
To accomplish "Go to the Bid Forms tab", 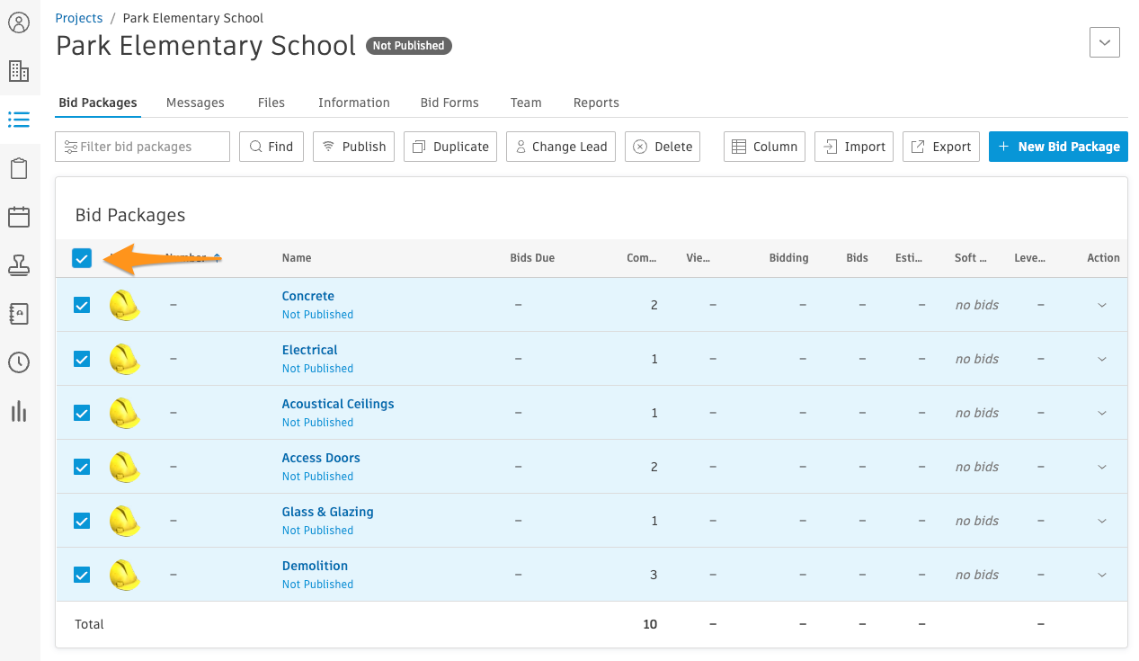I will [x=449, y=103].
